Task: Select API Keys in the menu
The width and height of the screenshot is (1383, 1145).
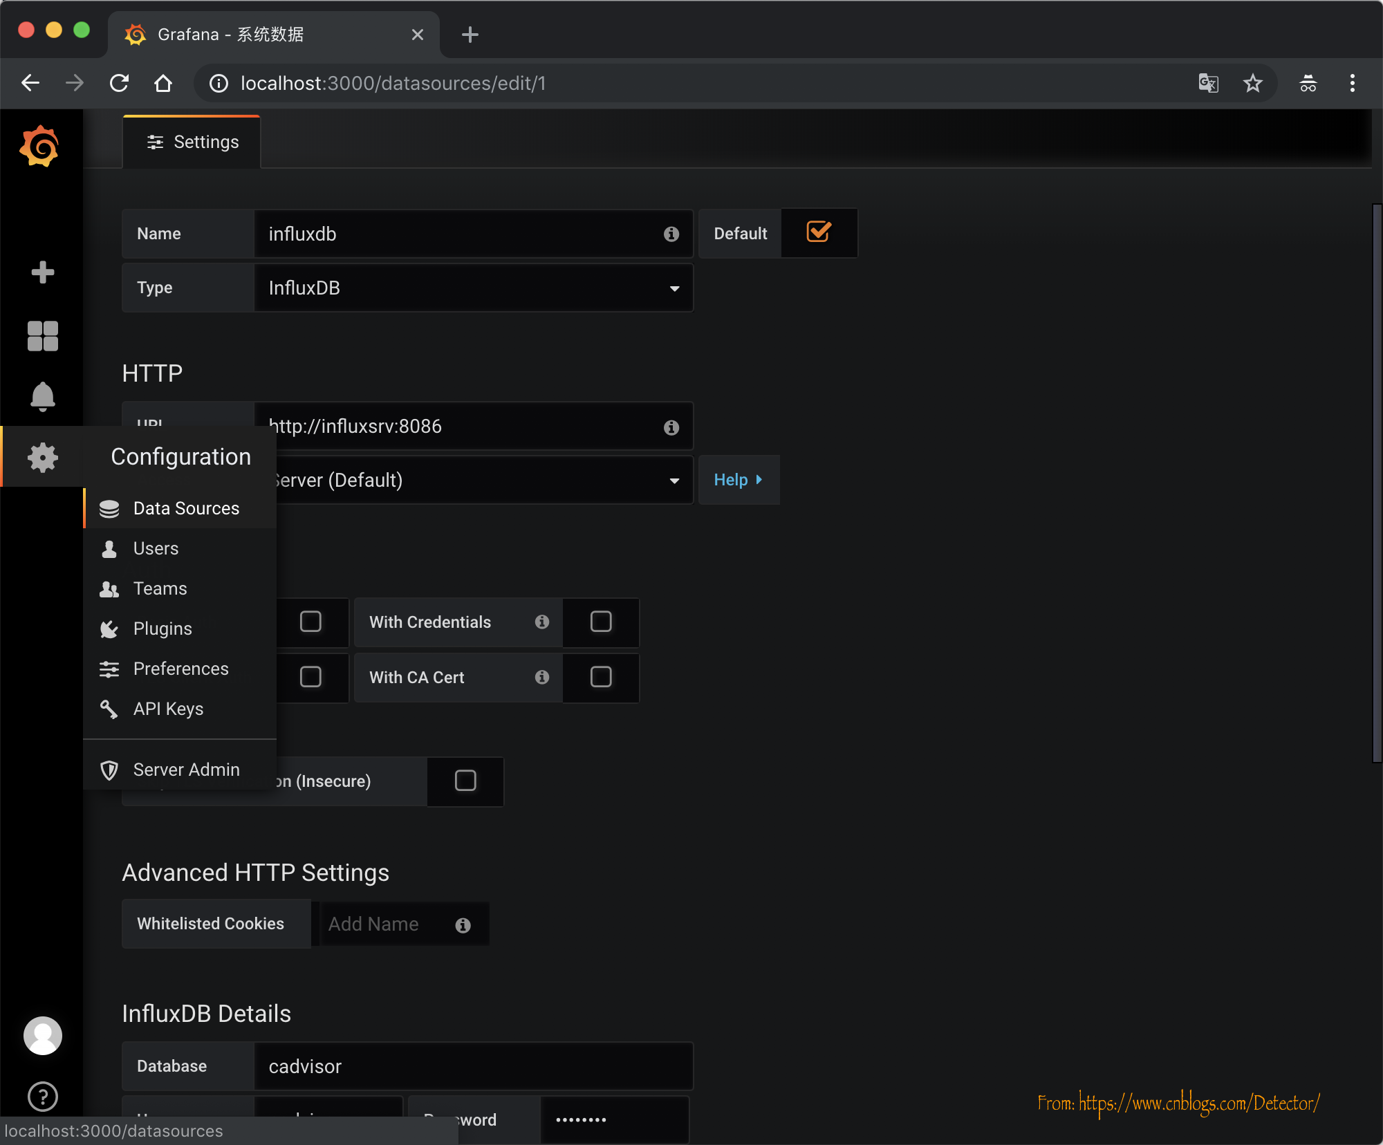Action: pyautogui.click(x=167, y=708)
